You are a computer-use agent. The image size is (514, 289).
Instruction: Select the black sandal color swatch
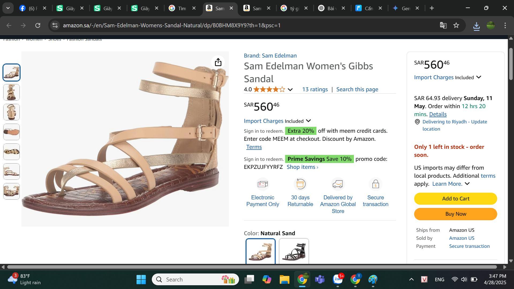click(294, 251)
